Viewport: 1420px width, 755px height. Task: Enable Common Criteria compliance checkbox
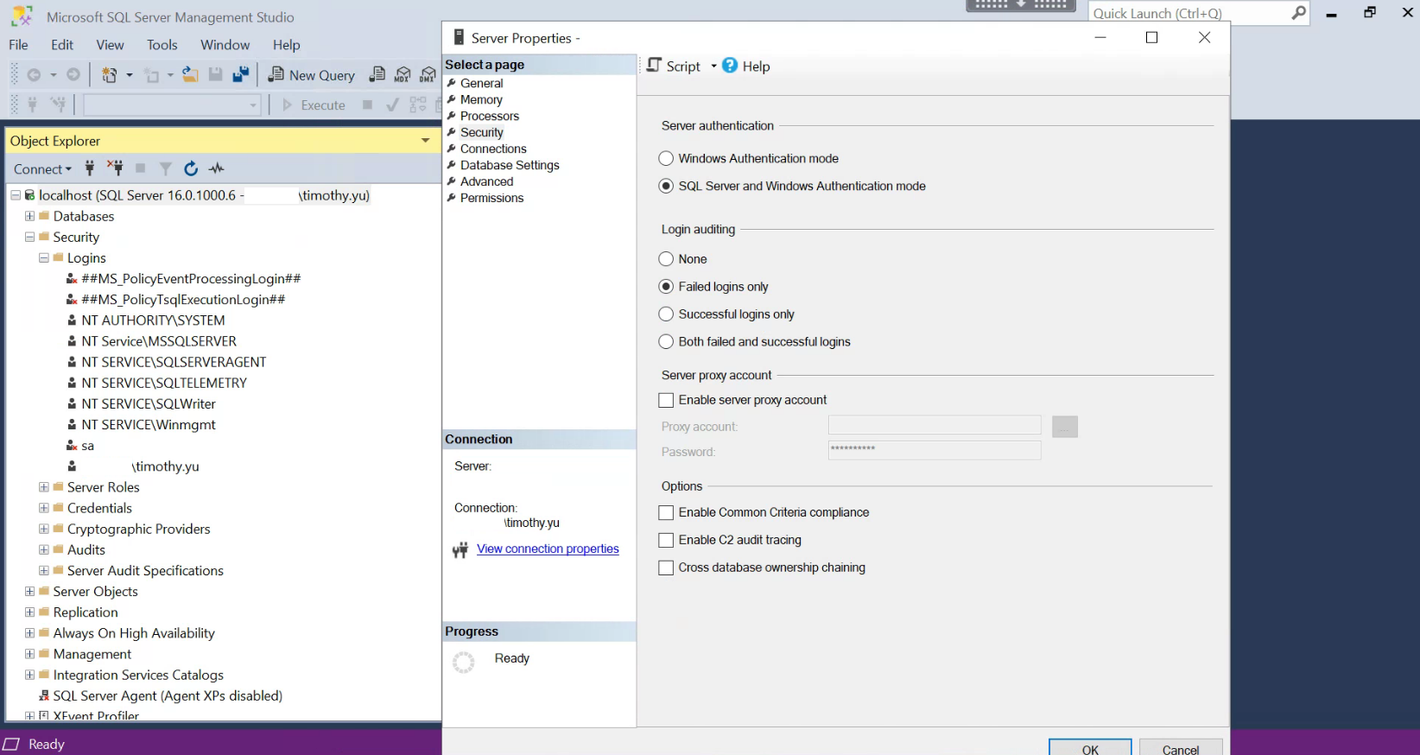tap(666, 513)
